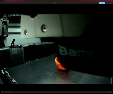Viewport: 113px width, 94px height.
Task: Minimize the window
Action: pyautogui.click(x=107, y=1)
